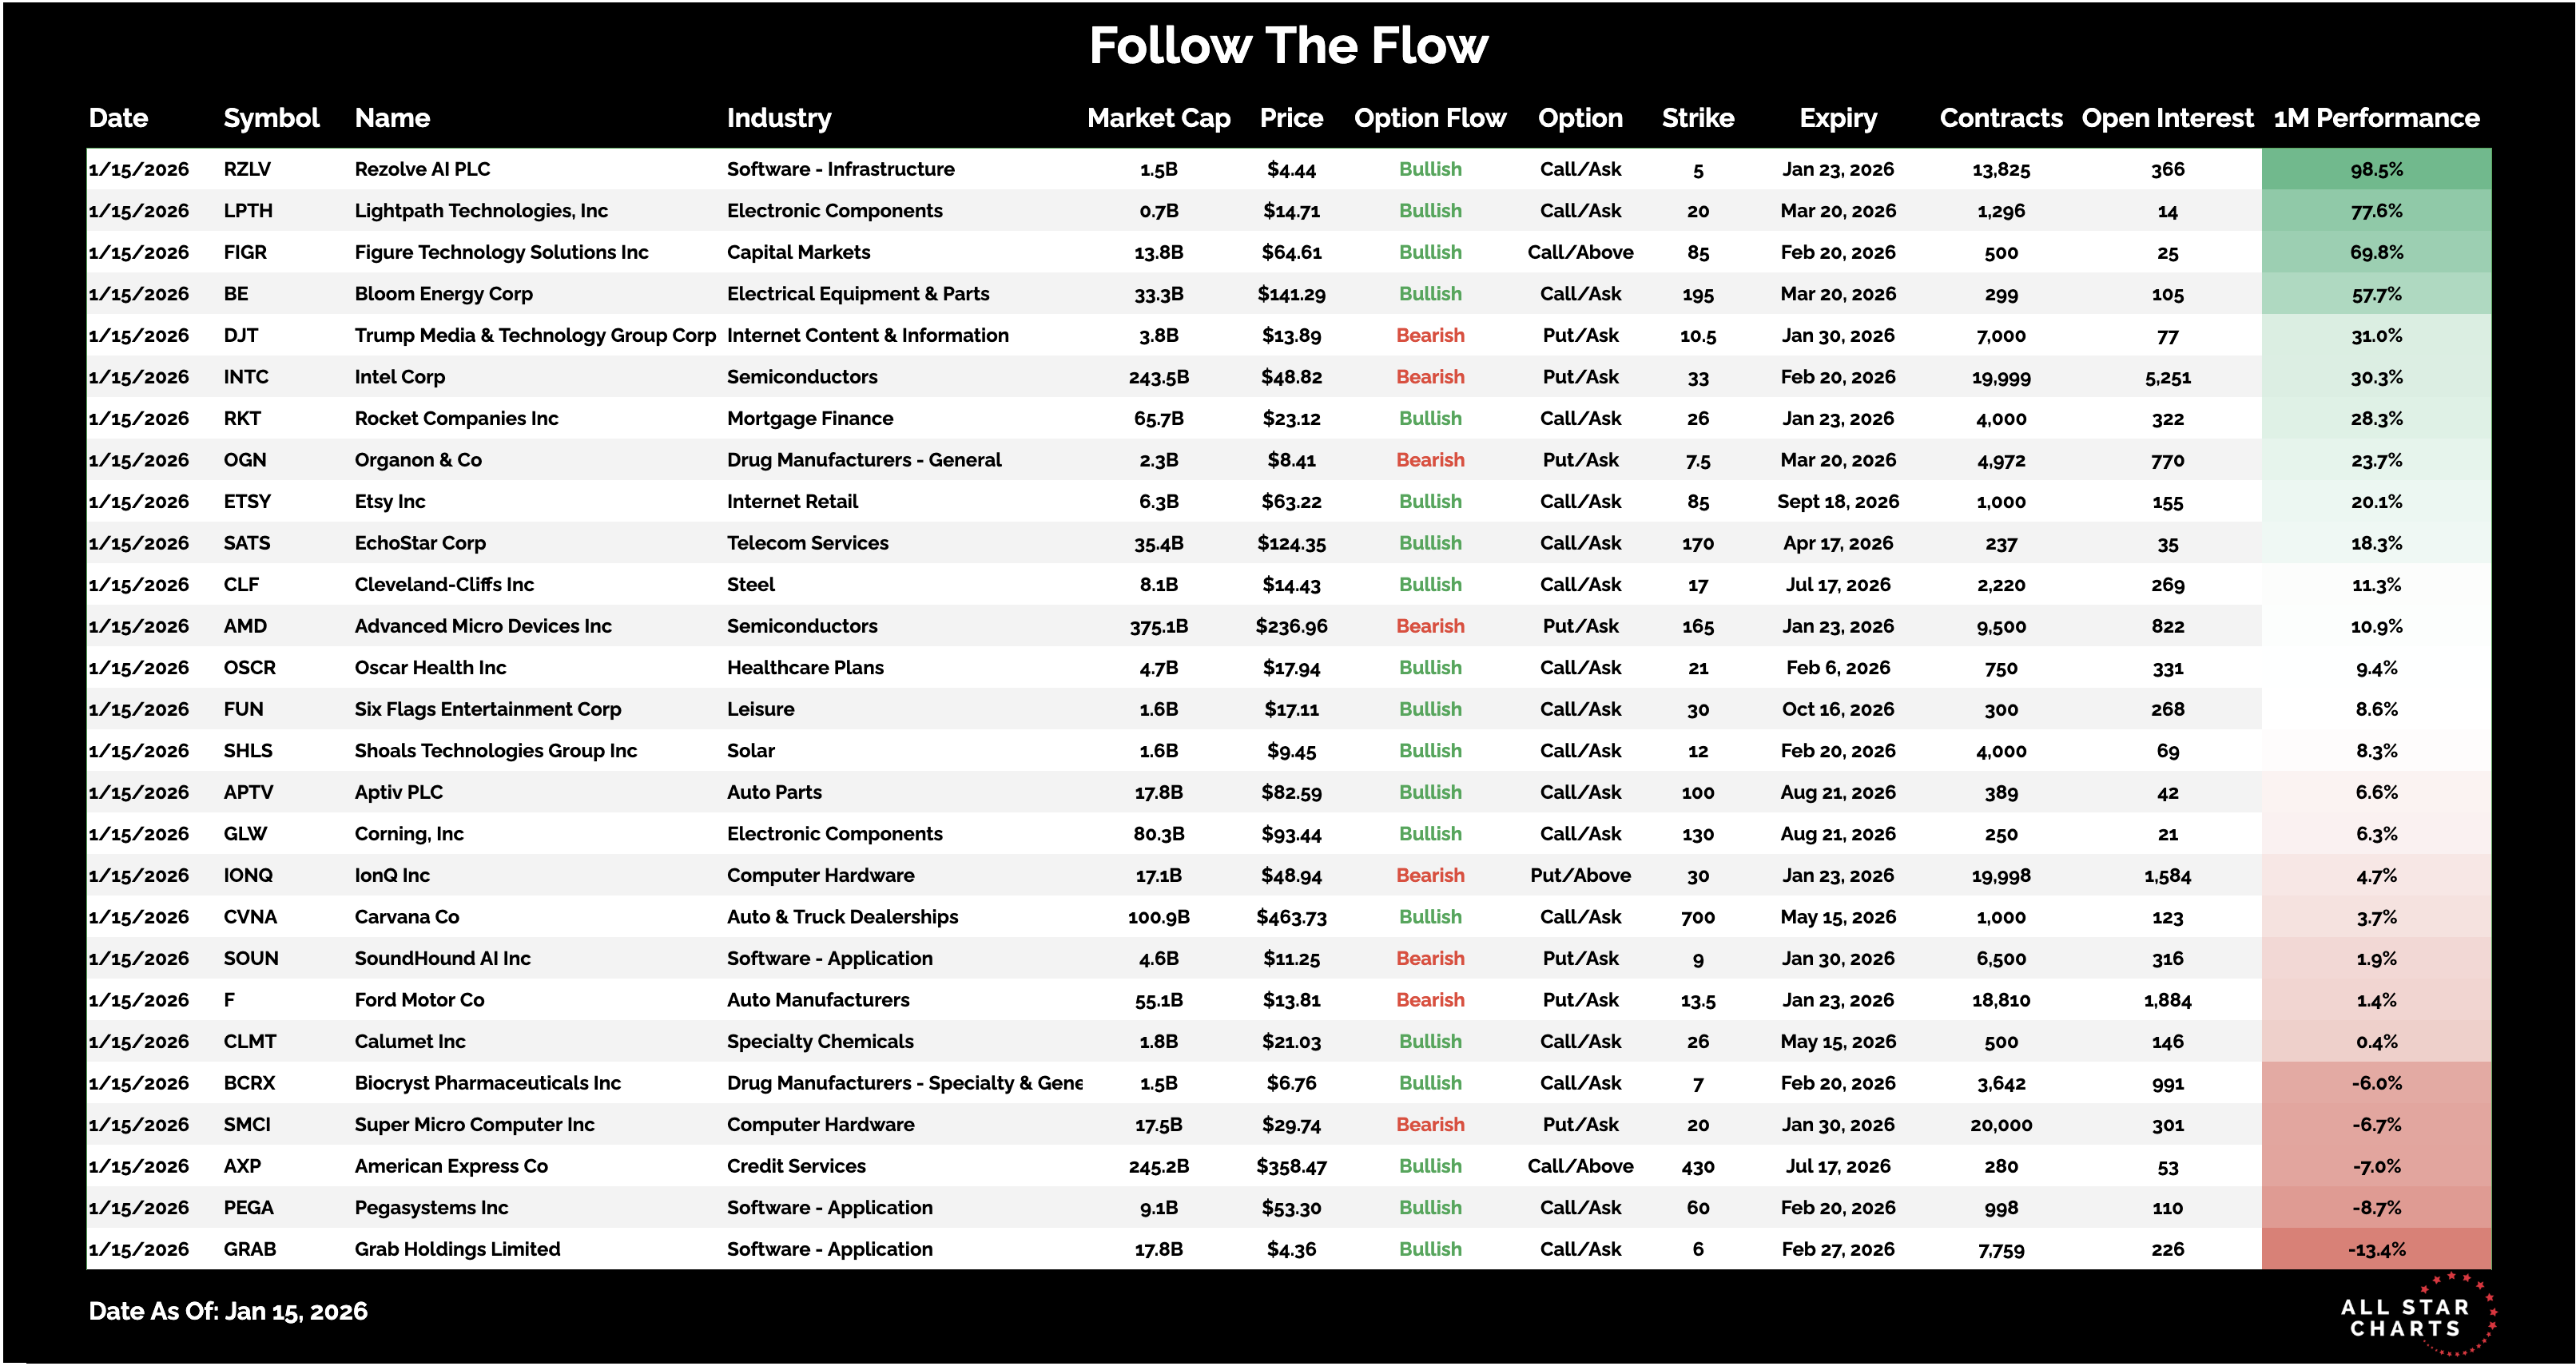Click the 98.5% performance cell for RZLV
This screenshot has width=2576, height=1366.
click(x=2376, y=169)
